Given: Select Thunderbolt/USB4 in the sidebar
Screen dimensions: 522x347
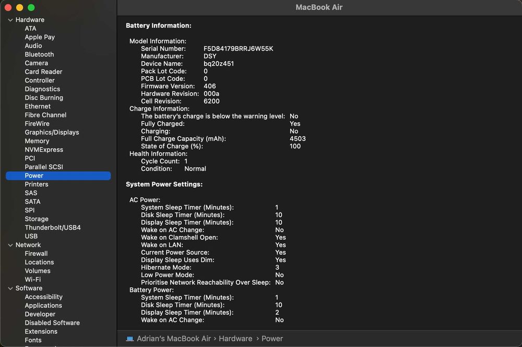Looking at the screenshot, I should [x=53, y=228].
